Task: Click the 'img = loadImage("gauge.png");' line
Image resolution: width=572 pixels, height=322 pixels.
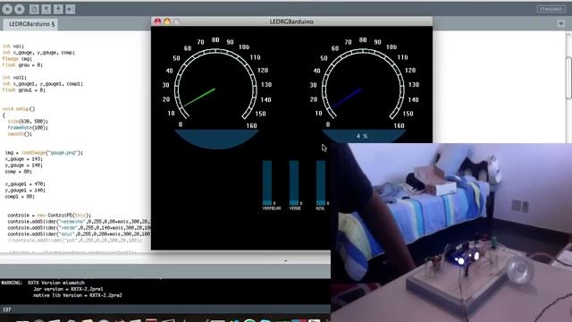Action: [x=44, y=153]
